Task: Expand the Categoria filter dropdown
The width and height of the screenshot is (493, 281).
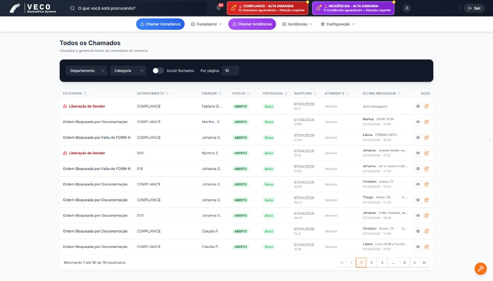Action: click(128, 71)
